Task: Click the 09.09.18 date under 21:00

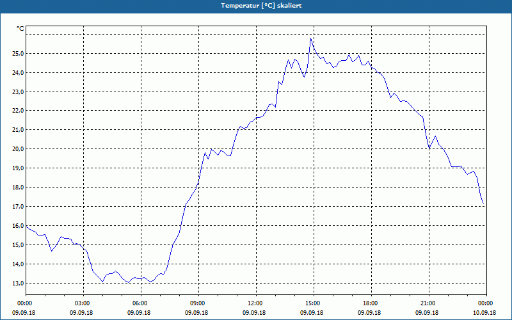Action: (427, 313)
